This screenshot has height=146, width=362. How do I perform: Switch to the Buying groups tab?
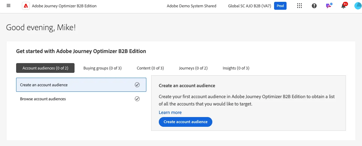[103, 68]
